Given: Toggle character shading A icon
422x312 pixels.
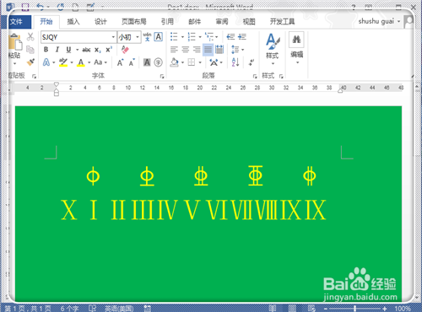Looking at the screenshot, I should coord(147,62).
